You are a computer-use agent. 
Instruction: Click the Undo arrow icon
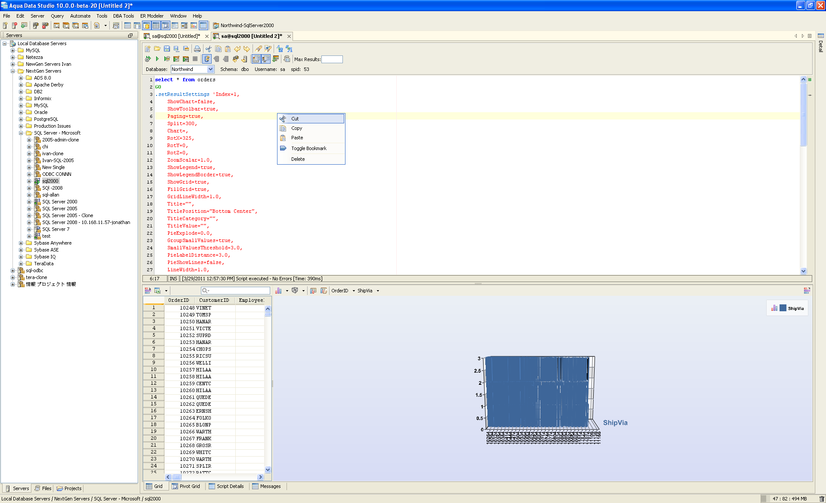point(237,49)
